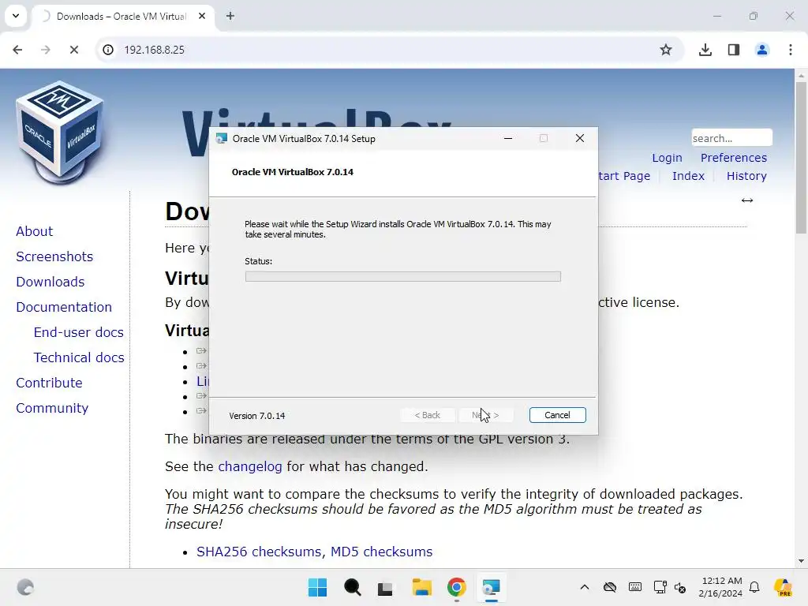Click the VirtualBox installer taskbar icon
This screenshot has height=606, width=808.
tap(491, 587)
